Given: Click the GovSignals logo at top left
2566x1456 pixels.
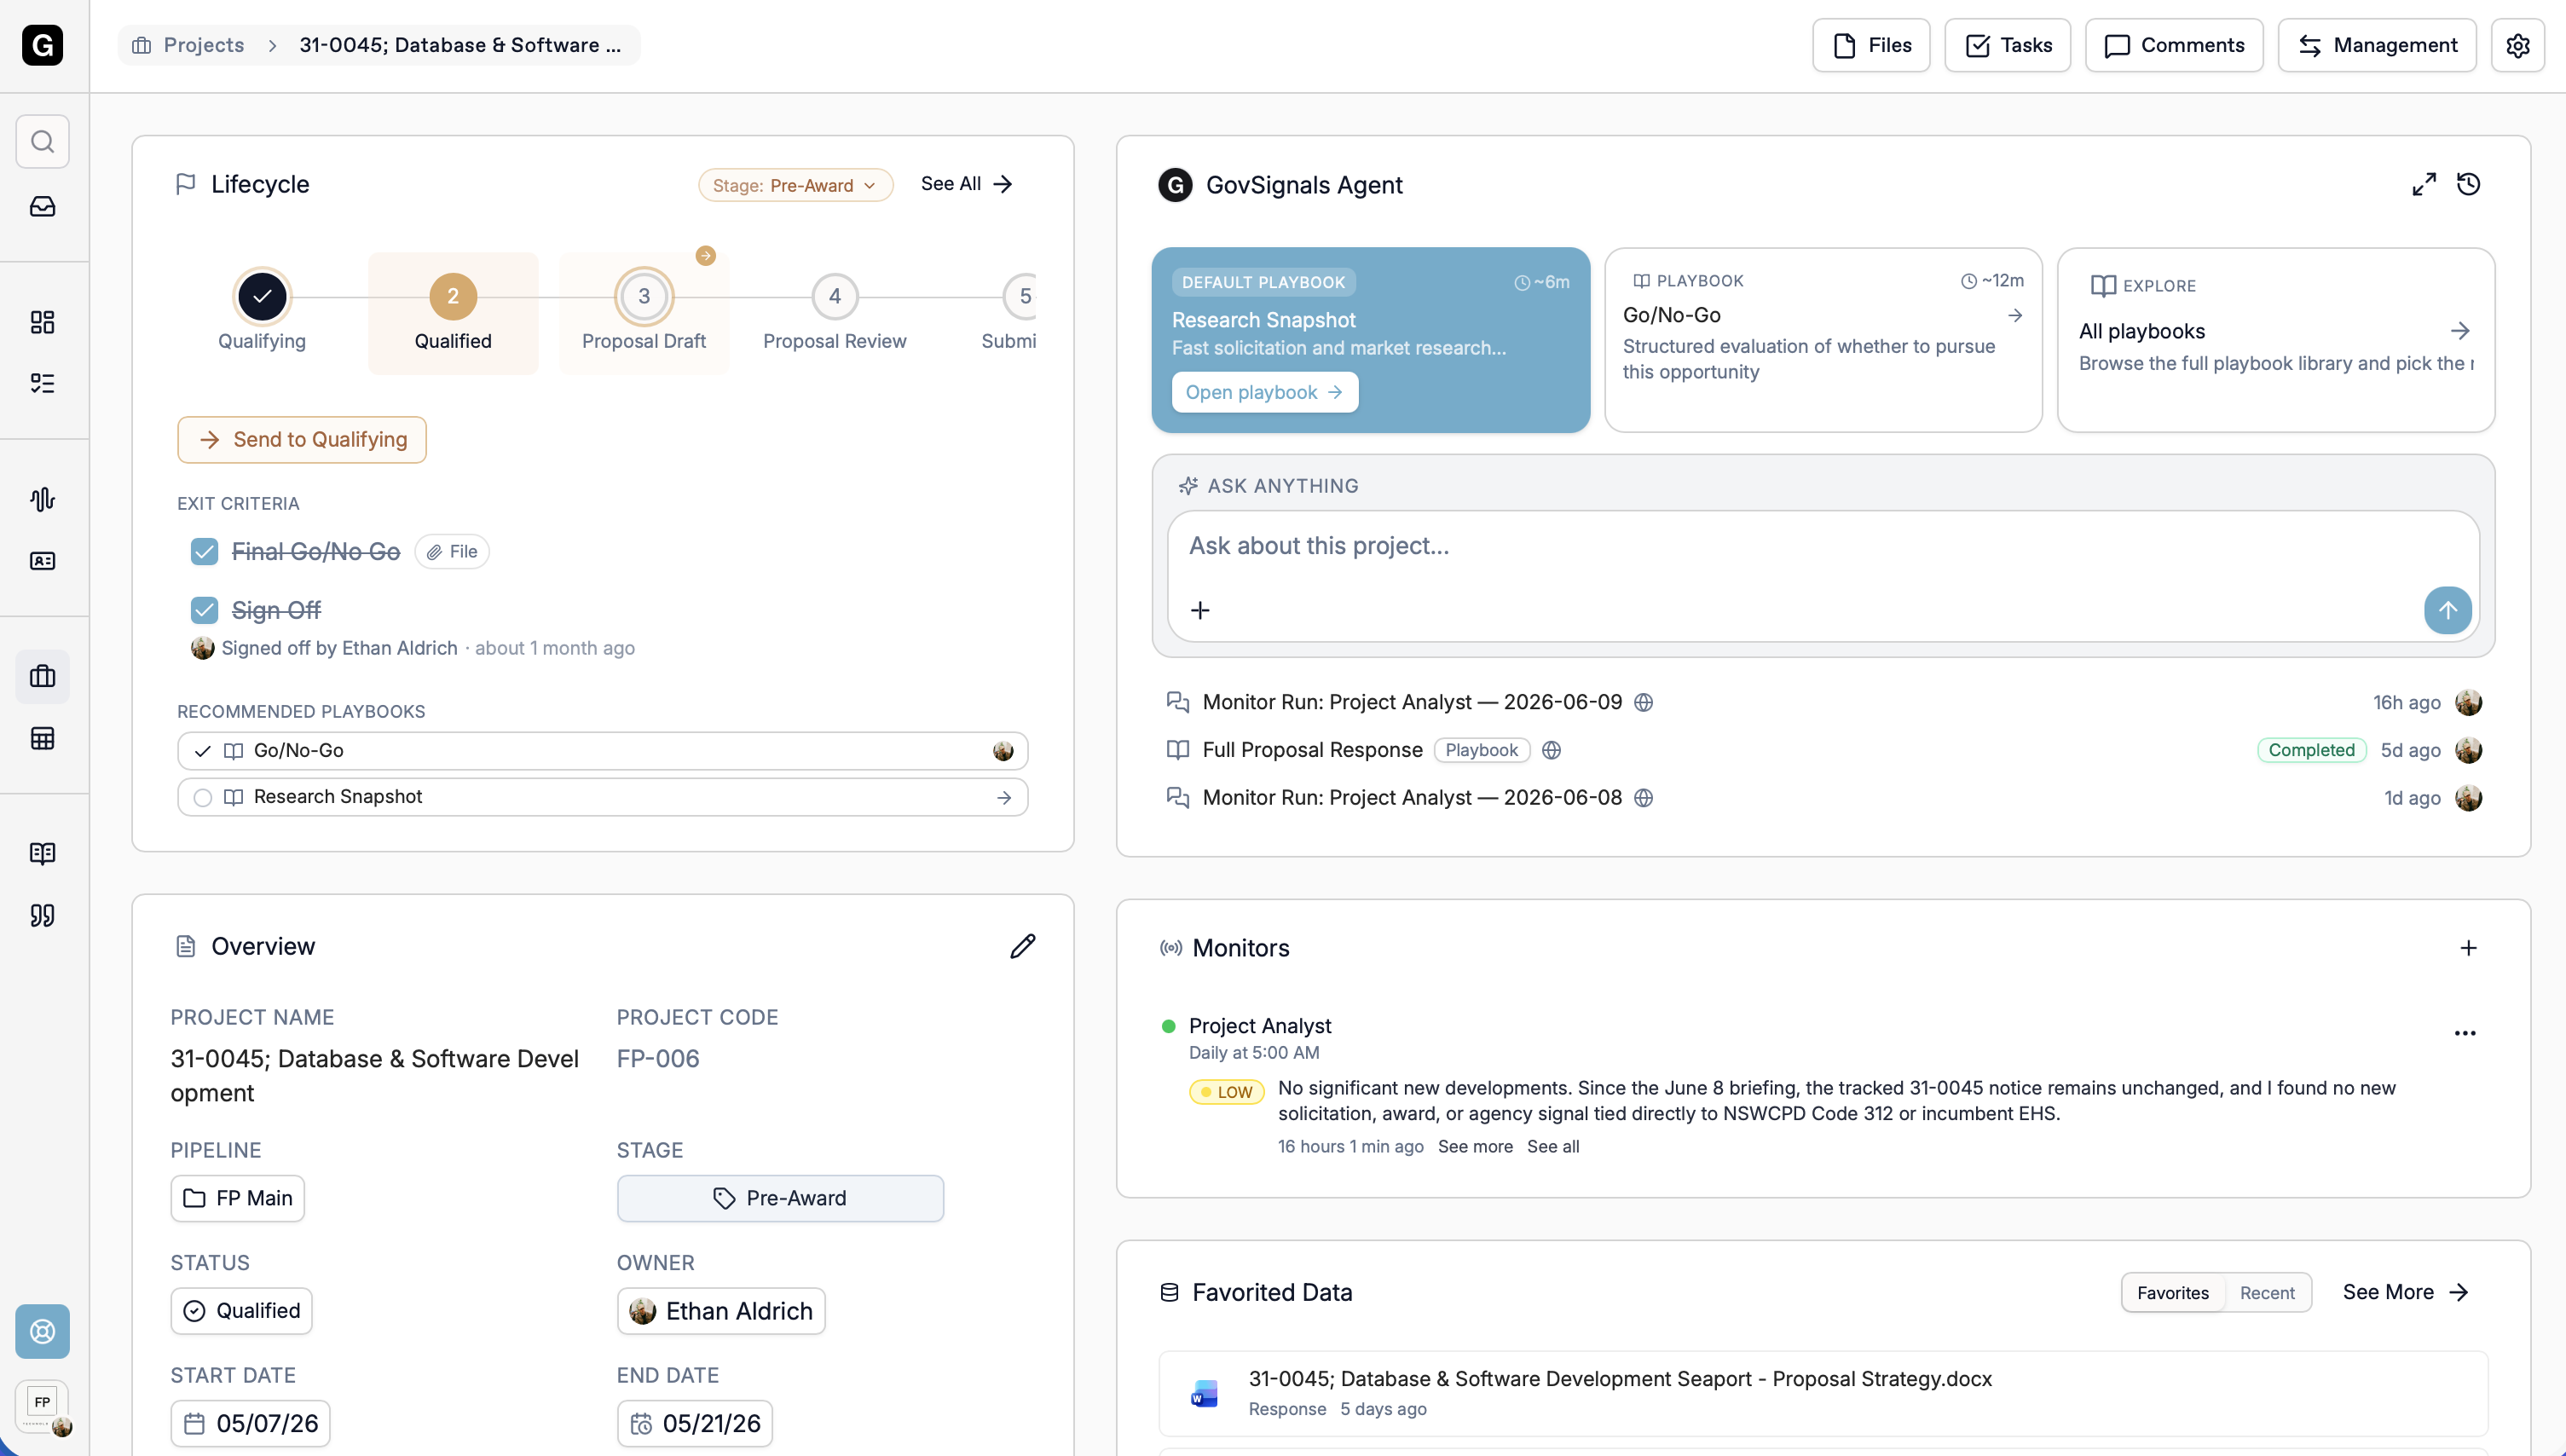Looking at the screenshot, I should (x=42, y=45).
